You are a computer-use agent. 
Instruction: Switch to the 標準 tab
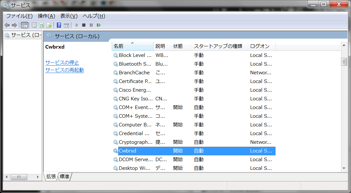(x=65, y=176)
